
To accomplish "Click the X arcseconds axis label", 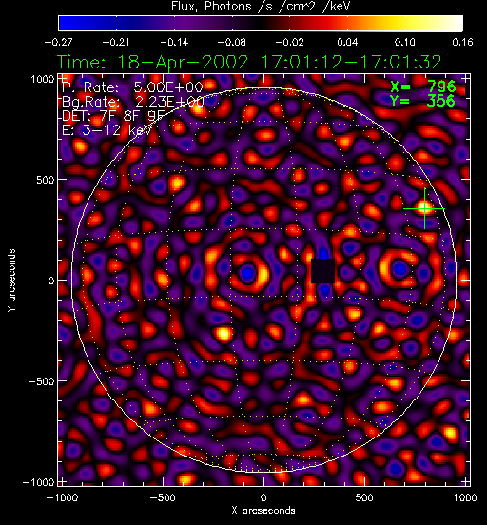I will tap(263, 511).
